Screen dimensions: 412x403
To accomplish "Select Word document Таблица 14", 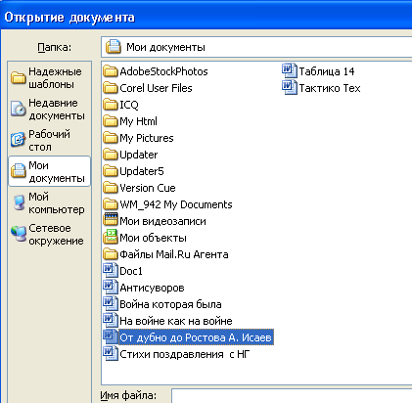I will click(318, 71).
